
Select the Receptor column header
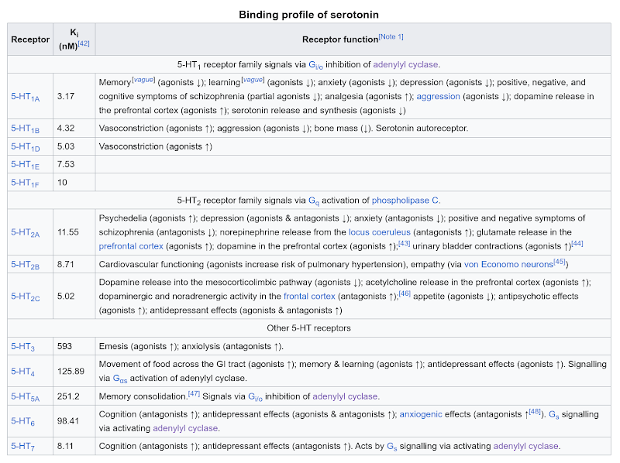coord(29,39)
